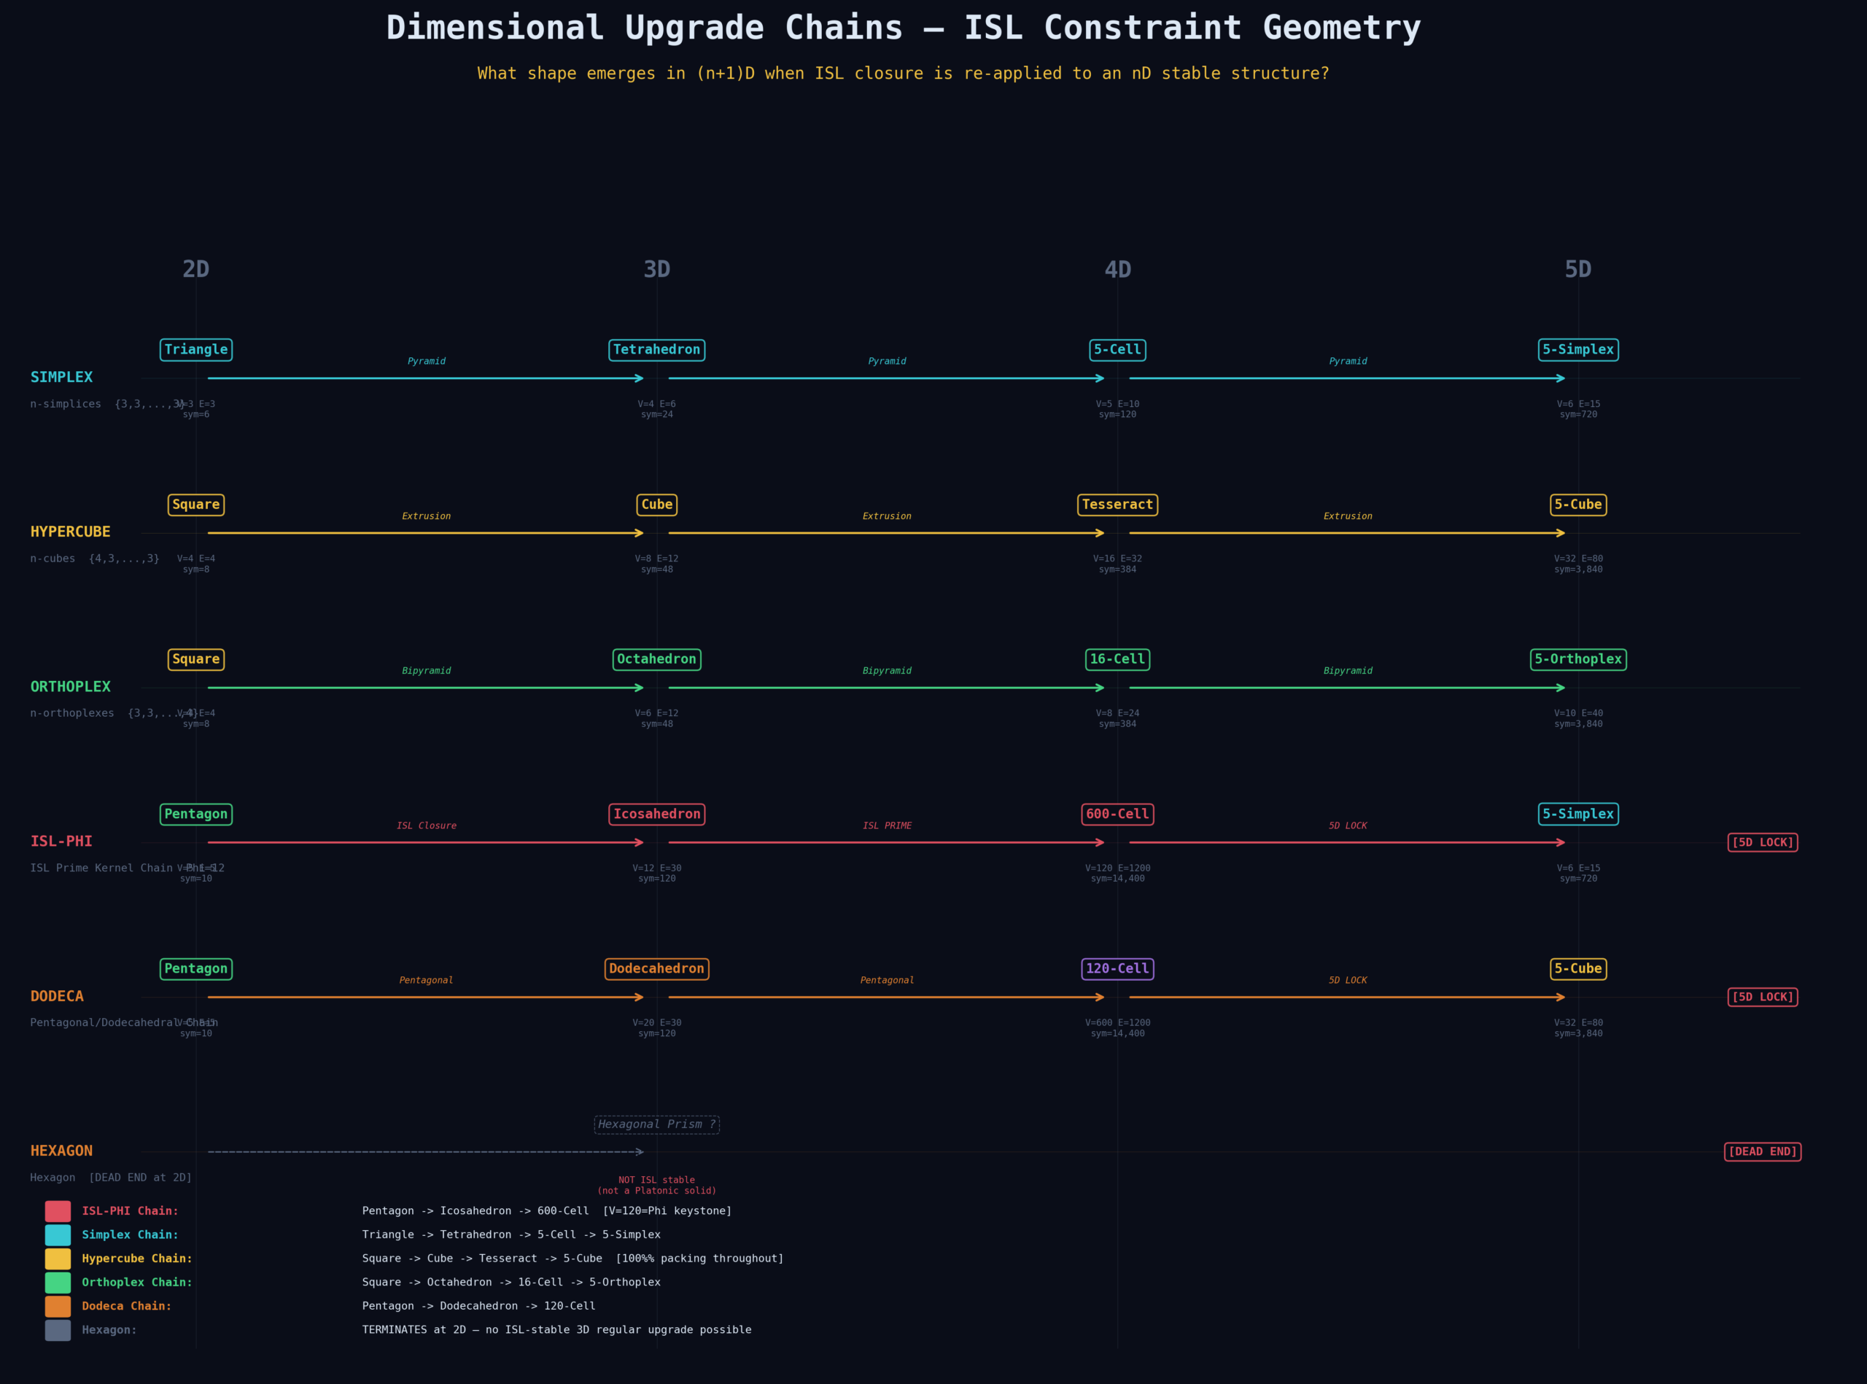Click the 600-Cell node box
Image resolution: width=1867 pixels, height=1384 pixels.
(x=1118, y=815)
